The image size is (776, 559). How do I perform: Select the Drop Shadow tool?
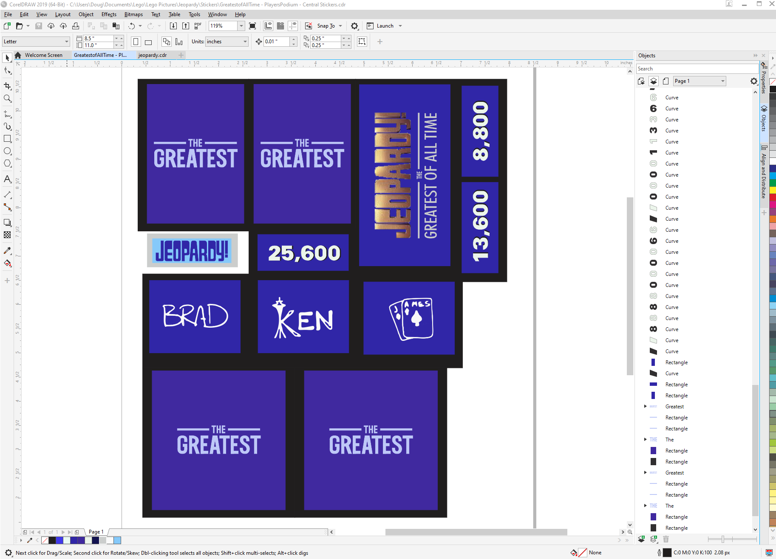pyautogui.click(x=7, y=222)
